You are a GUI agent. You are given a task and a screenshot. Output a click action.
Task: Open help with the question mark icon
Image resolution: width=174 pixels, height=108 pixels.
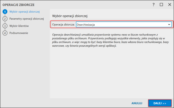[x=153, y=5]
